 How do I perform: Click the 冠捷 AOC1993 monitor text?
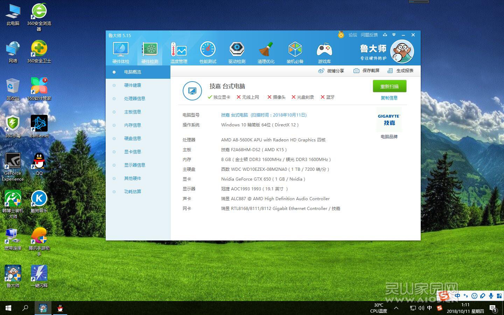254,189
